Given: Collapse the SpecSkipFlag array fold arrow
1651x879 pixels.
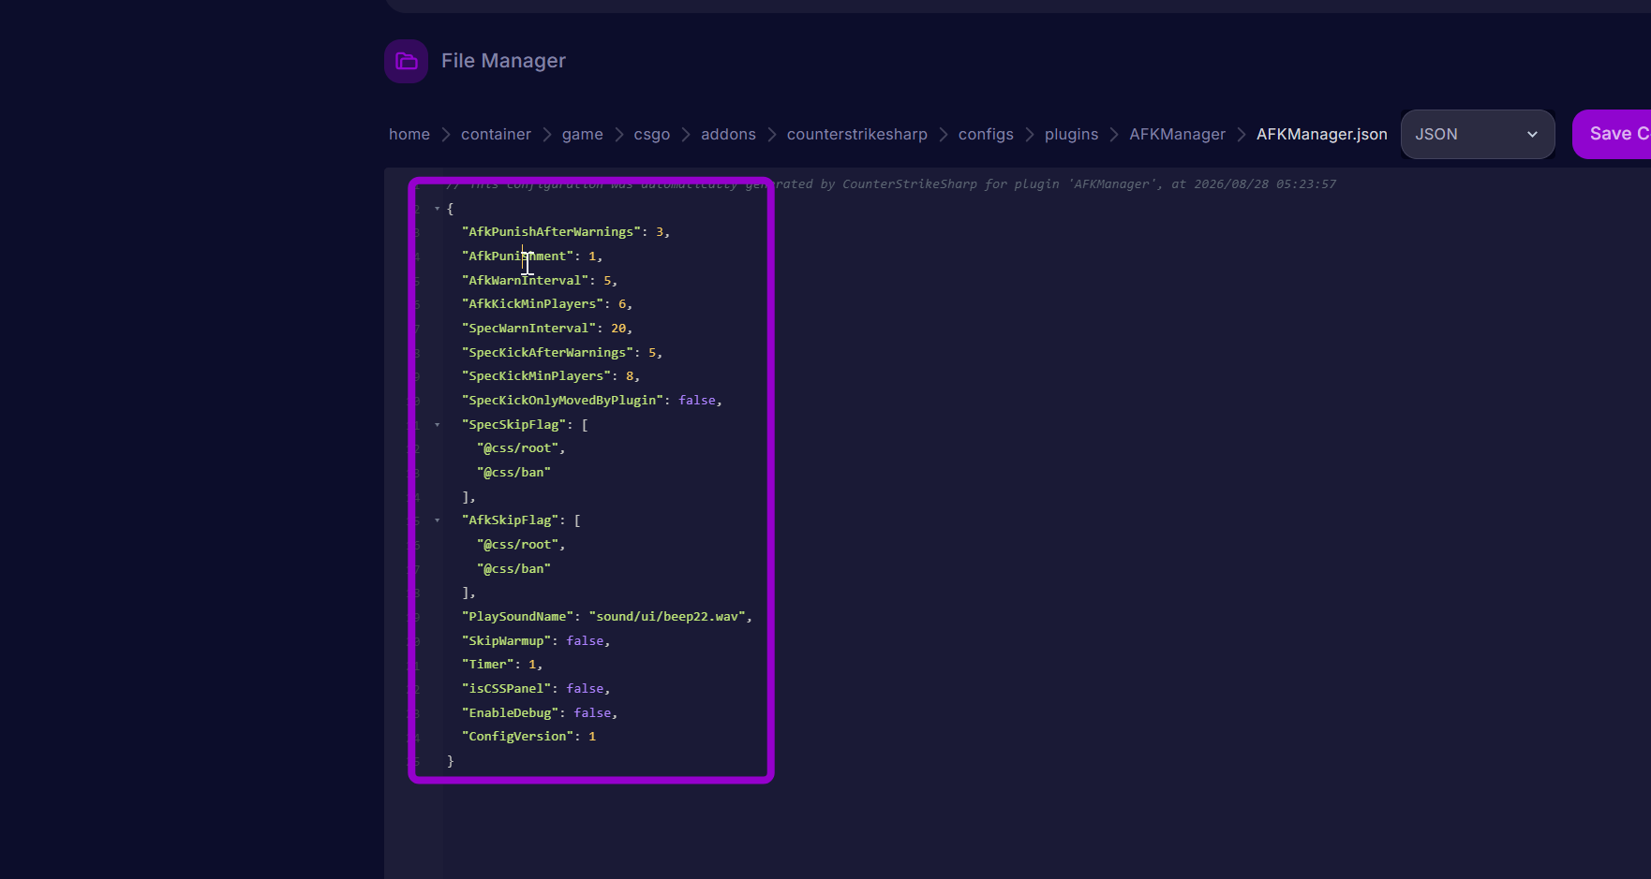Looking at the screenshot, I should tap(437, 425).
